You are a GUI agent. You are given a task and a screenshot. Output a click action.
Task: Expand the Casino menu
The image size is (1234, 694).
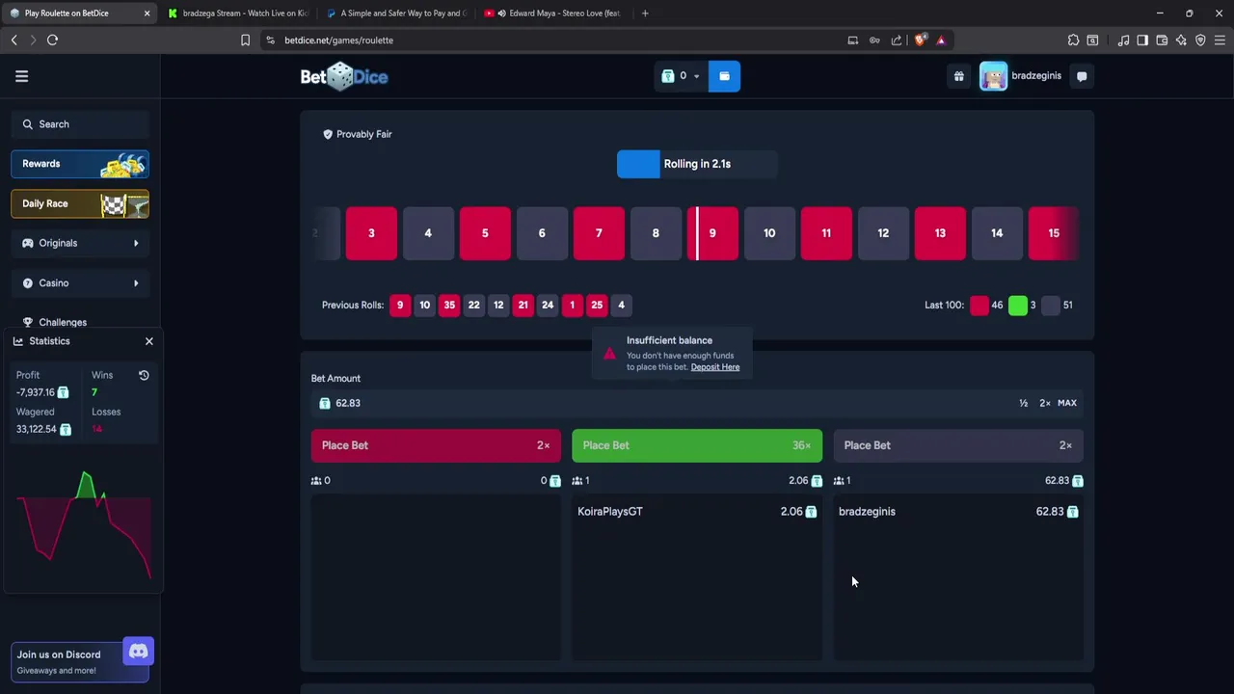coord(80,282)
